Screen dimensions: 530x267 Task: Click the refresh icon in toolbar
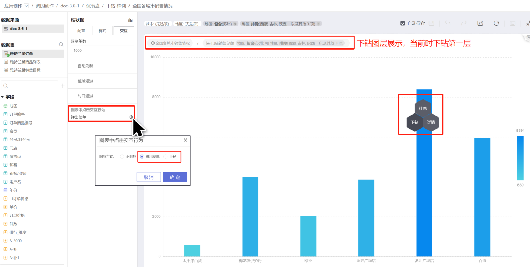(x=496, y=23)
